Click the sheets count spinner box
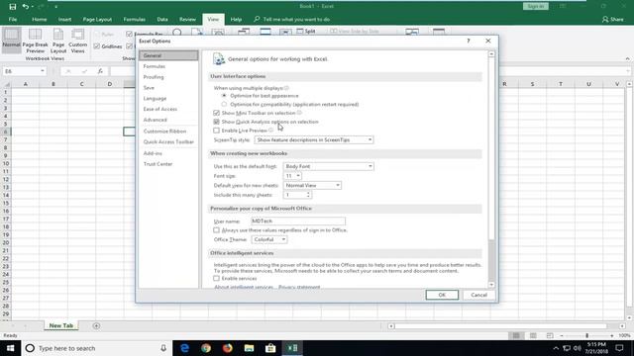Viewport: 634px width, 356px height. 297,195
